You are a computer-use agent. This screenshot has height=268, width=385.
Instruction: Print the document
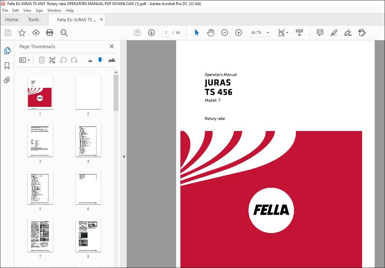click(50, 32)
